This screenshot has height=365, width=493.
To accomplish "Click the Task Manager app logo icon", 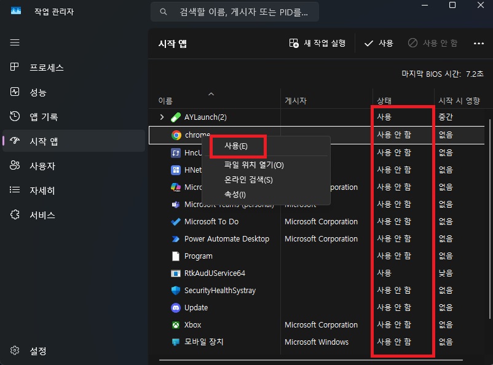I will tap(16, 11).
